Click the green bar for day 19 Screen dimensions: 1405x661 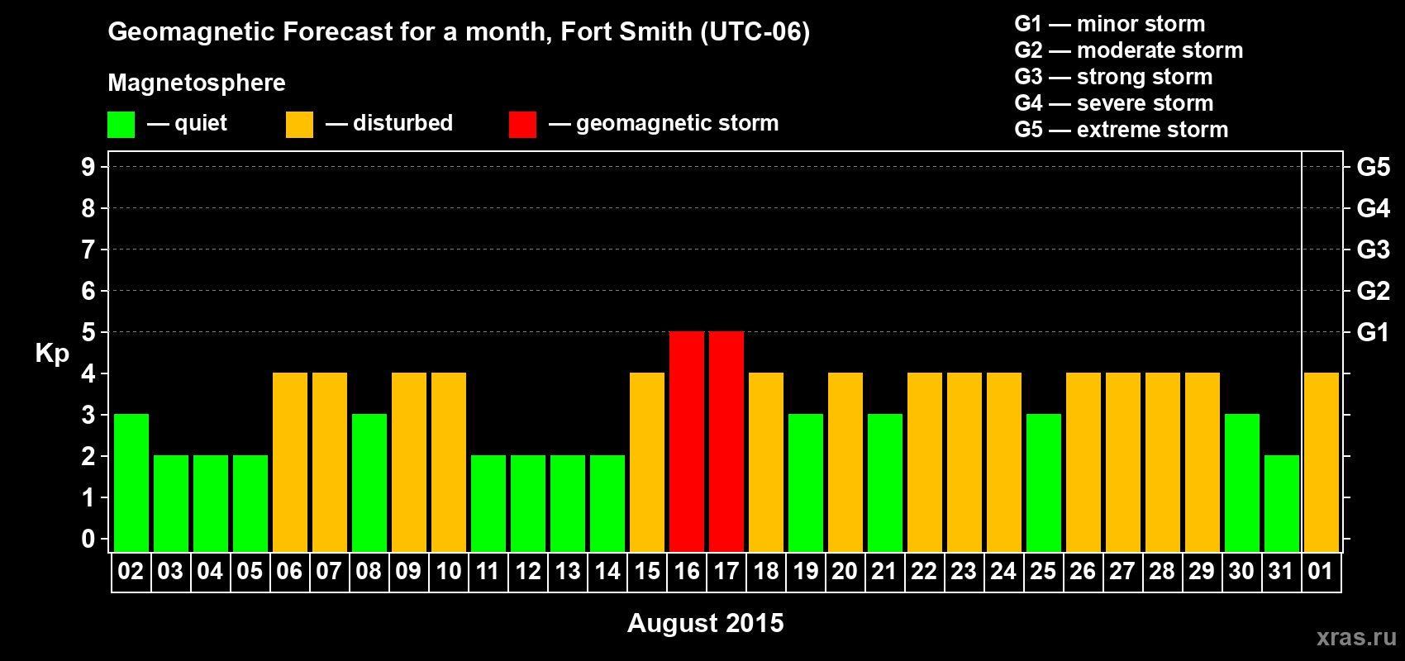tap(806, 483)
